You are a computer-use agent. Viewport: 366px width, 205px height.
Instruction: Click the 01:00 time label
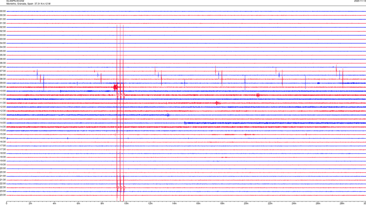coord(3,19)
